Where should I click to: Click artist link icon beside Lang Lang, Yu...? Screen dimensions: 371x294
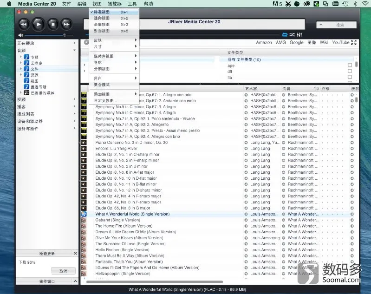tap(246, 143)
